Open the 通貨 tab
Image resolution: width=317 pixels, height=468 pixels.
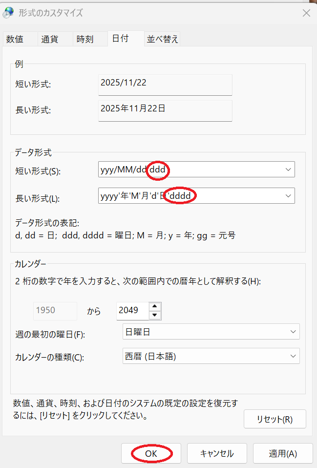point(50,40)
